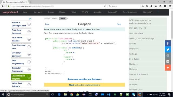Show hidden system tray icons chevron

(147, 95)
